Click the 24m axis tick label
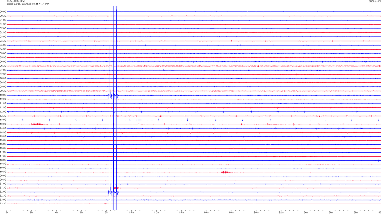Screen dimensions: 381x214 [306, 212]
